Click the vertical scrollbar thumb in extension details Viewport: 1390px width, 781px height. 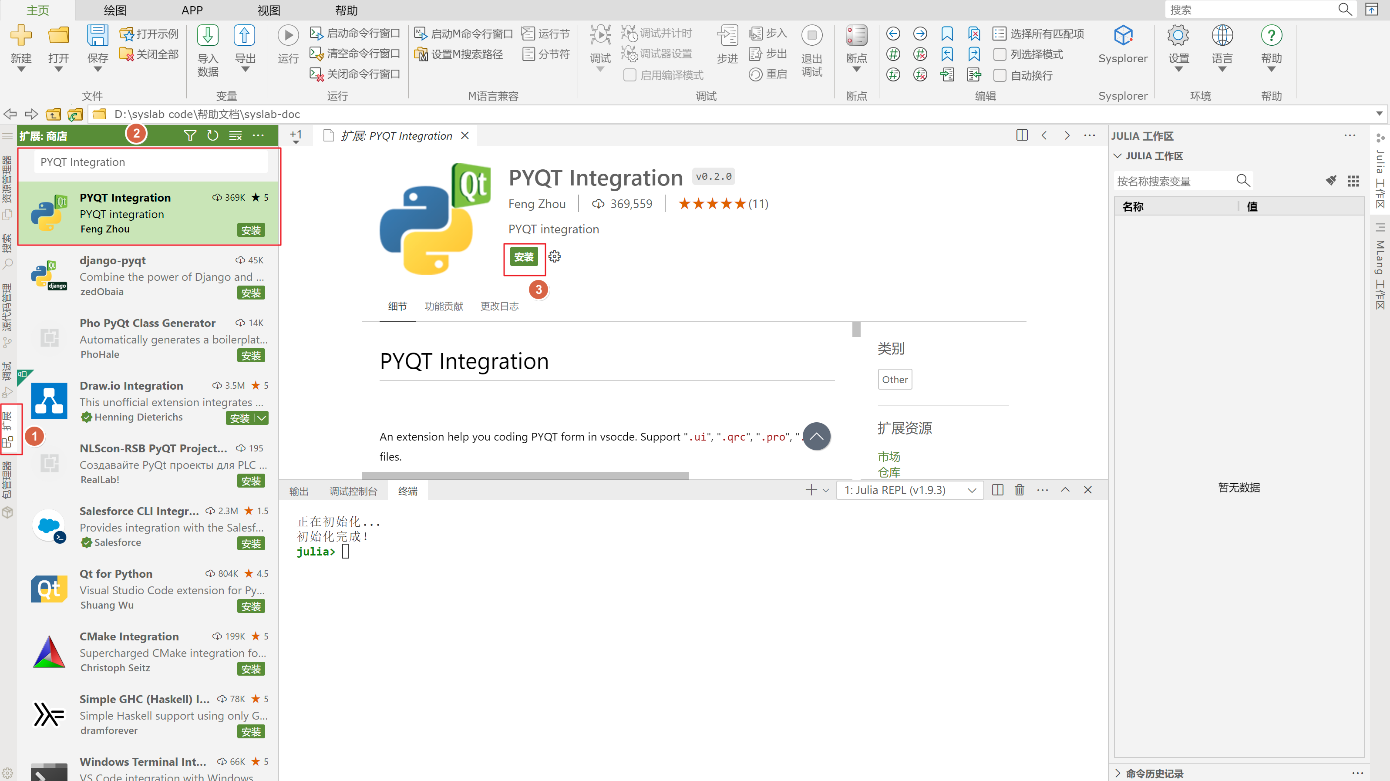[x=856, y=329]
